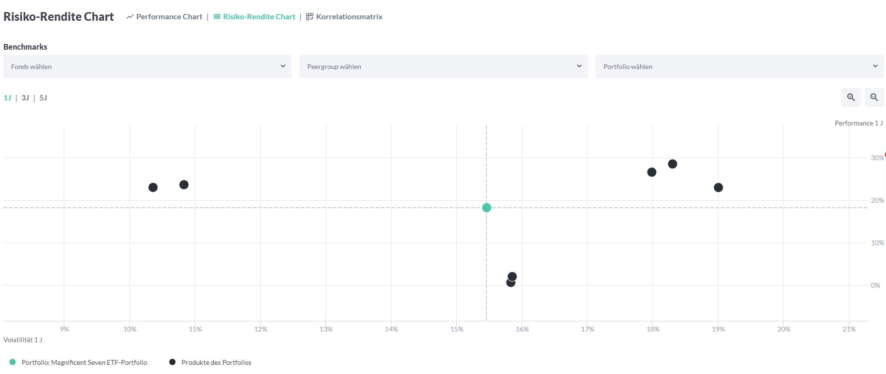Toggle Magnificent Seven ETF-Portfolio legend label
The width and height of the screenshot is (886, 374).
(x=84, y=362)
